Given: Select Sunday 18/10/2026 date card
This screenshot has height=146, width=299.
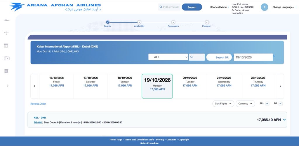Looking at the screenshot, I should coord(125,86).
